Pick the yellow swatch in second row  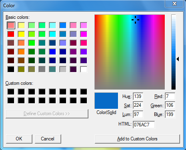tap(21, 34)
